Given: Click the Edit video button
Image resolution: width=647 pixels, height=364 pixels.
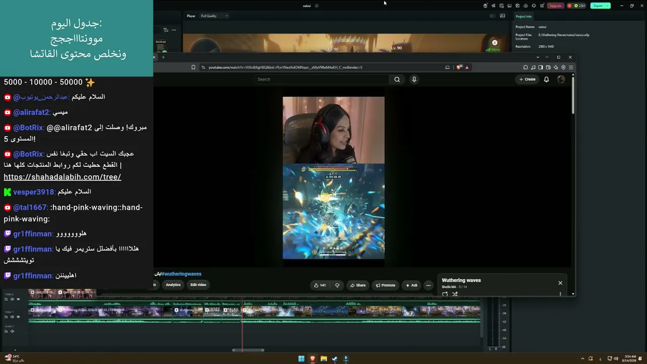Looking at the screenshot, I should pos(198,285).
